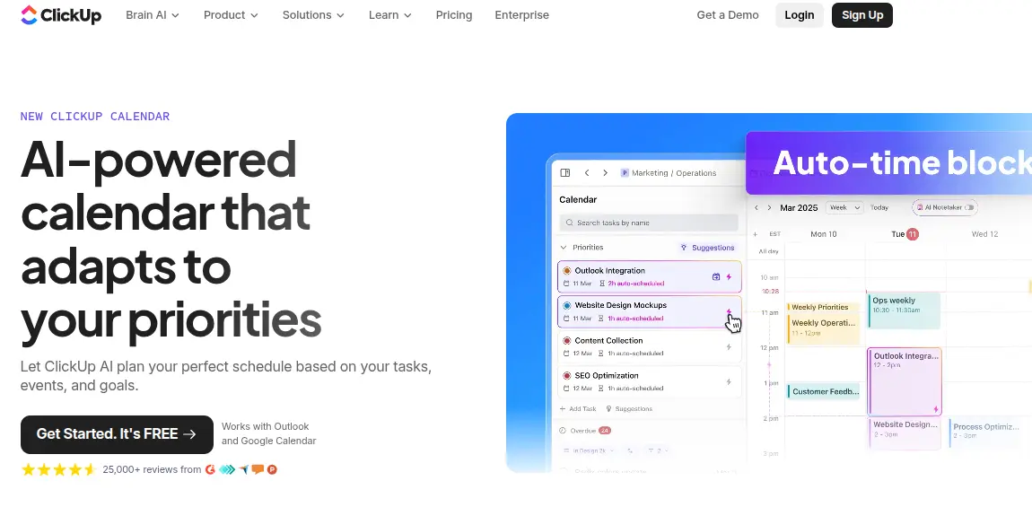The image size is (1032, 507).
Task: Click the Content Collection task title
Action: pos(608,340)
